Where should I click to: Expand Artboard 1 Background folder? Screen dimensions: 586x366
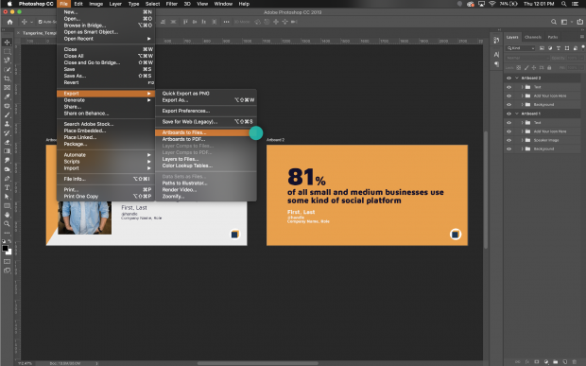(523, 149)
